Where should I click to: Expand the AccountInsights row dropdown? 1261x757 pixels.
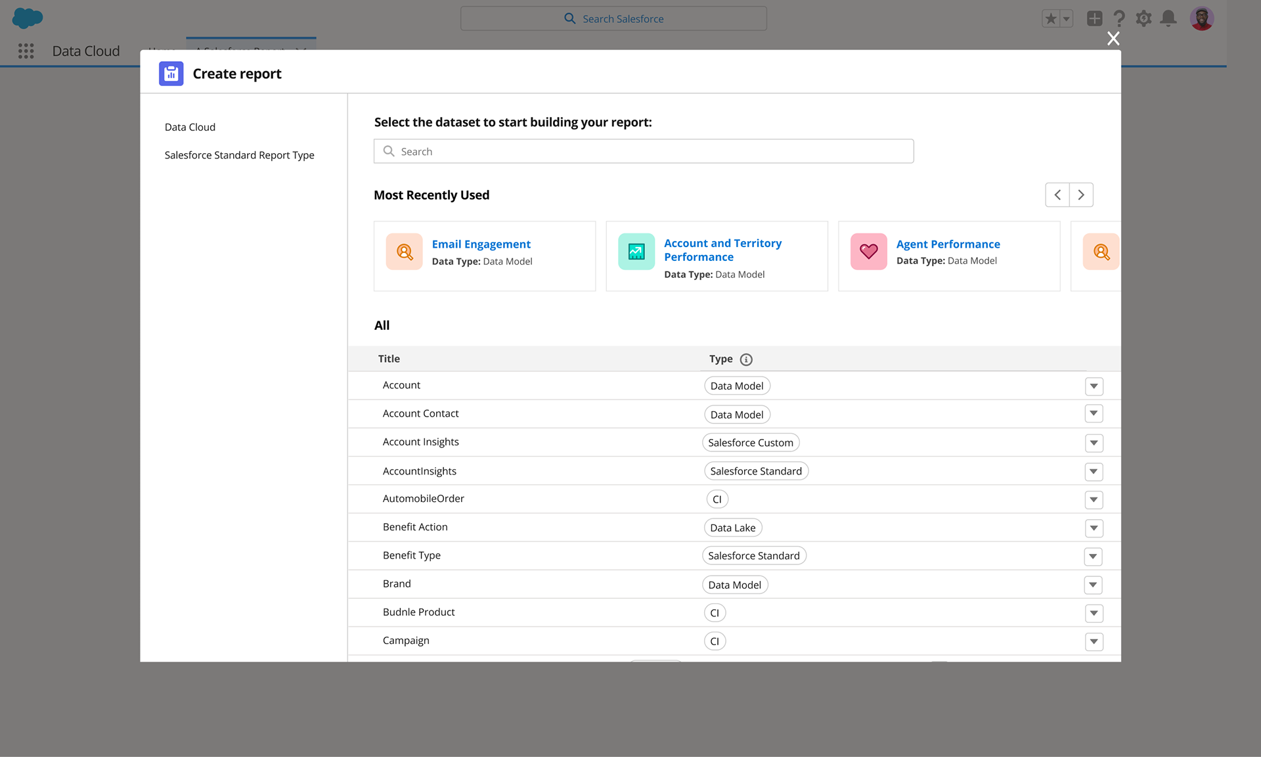[1094, 471]
